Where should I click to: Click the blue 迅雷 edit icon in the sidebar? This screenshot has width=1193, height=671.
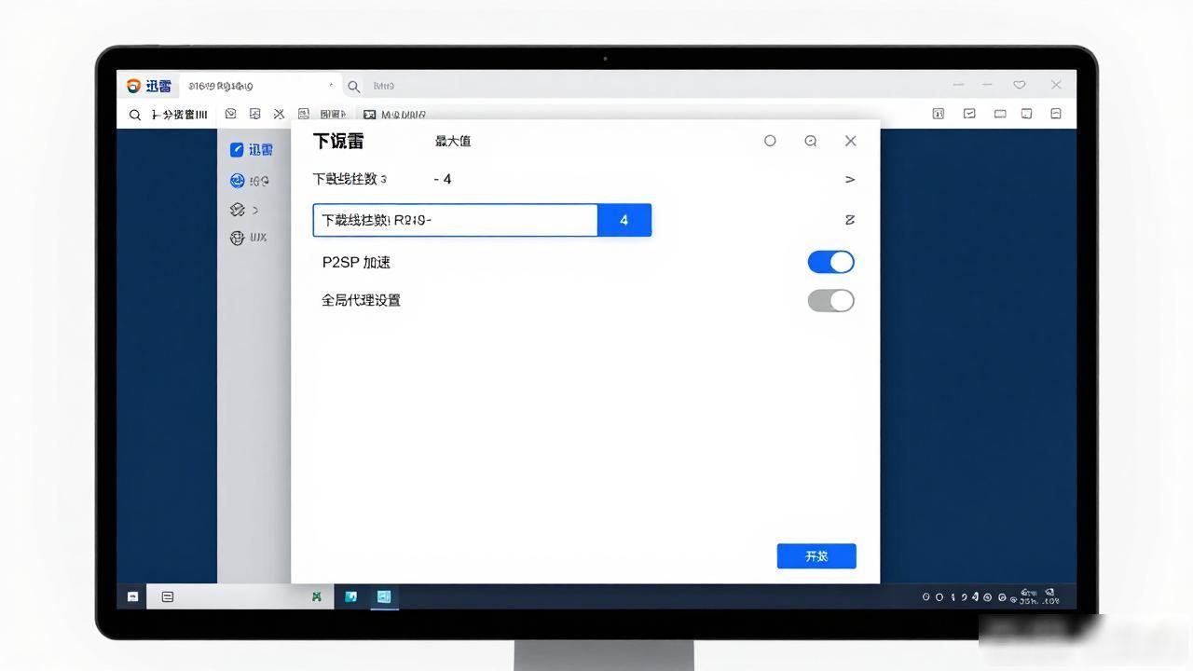[237, 150]
